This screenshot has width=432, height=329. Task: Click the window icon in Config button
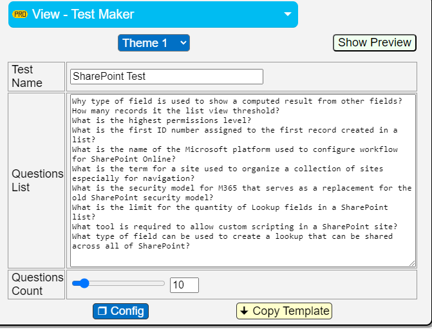click(102, 311)
